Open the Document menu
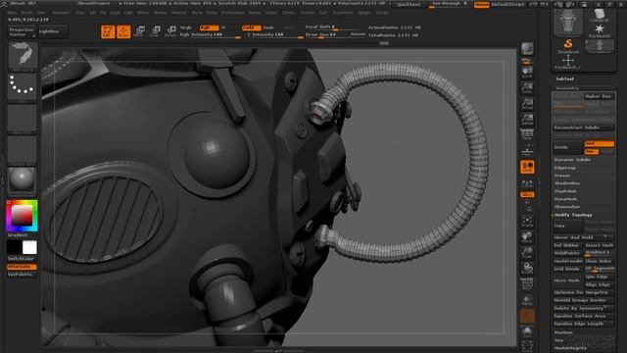 [61, 13]
